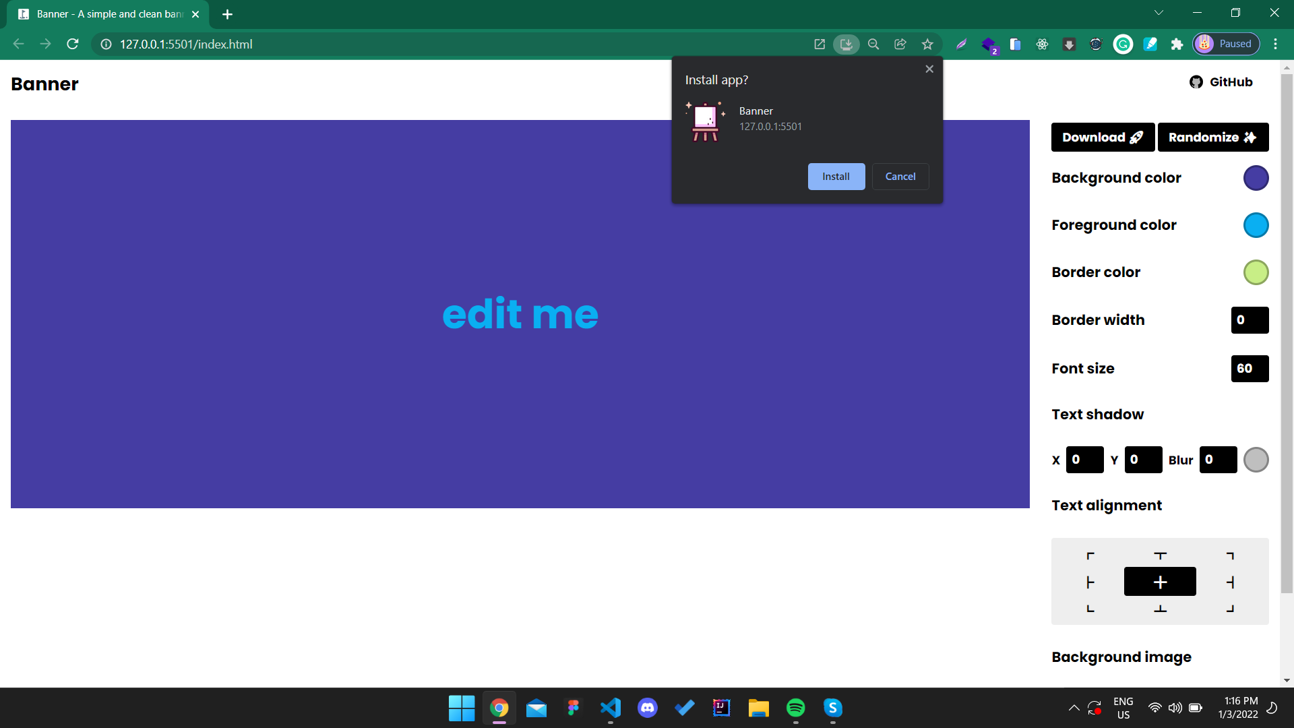1294x728 pixels.
Task: Expand hidden system tray icons chevron
Action: 1074,708
